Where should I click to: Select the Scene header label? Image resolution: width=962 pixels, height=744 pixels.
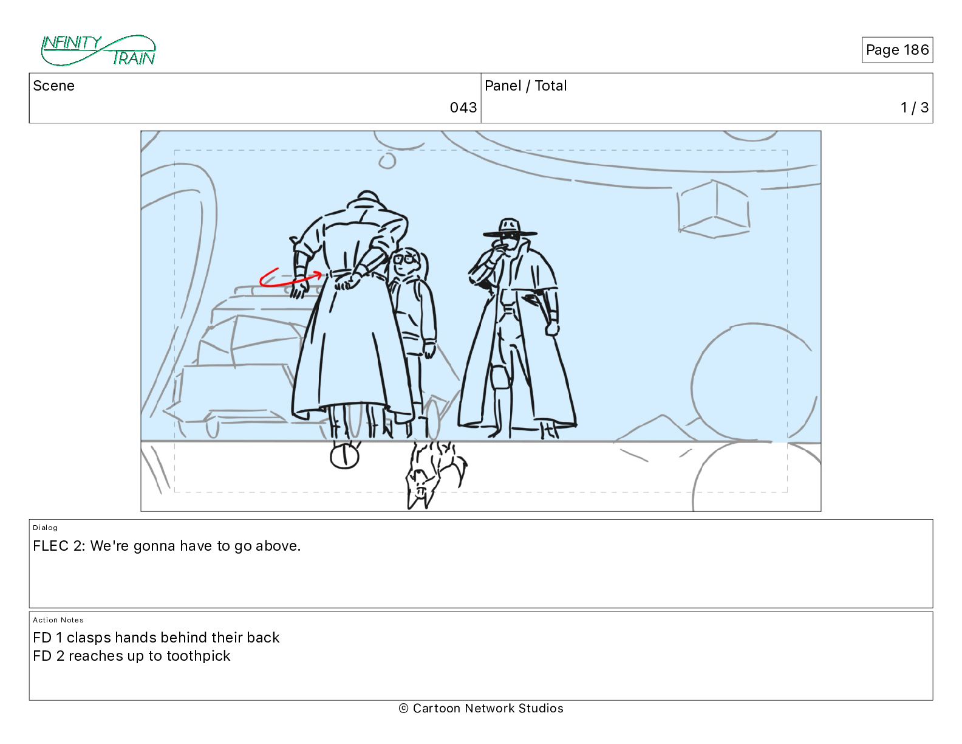coord(54,86)
